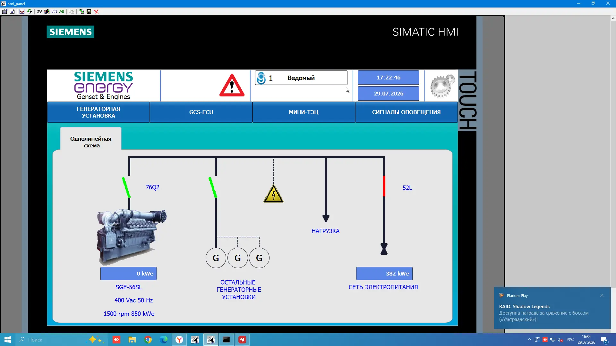Viewport: 616px width, 346px height.
Task: Switch viewer to full-screen mode
Action: click(22, 12)
